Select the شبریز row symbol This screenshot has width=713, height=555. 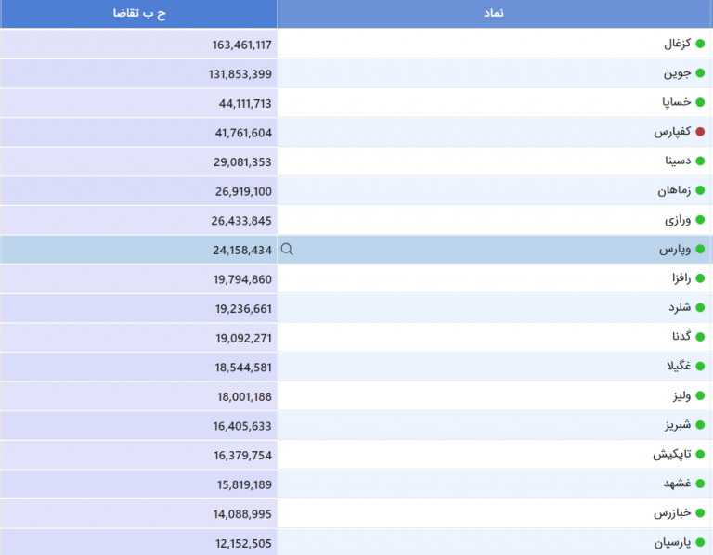(x=678, y=425)
